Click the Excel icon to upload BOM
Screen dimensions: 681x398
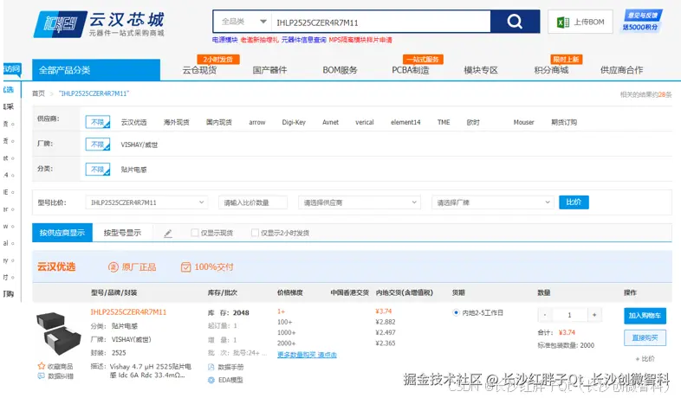(x=563, y=22)
